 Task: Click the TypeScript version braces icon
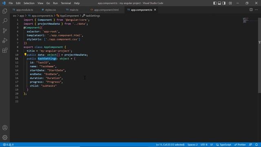point(217,145)
